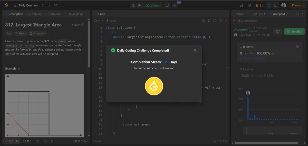Viewport: 308px width, 146px height.
Task: Close the Daily Coding Challenge dialog
Action: tap(195, 50)
